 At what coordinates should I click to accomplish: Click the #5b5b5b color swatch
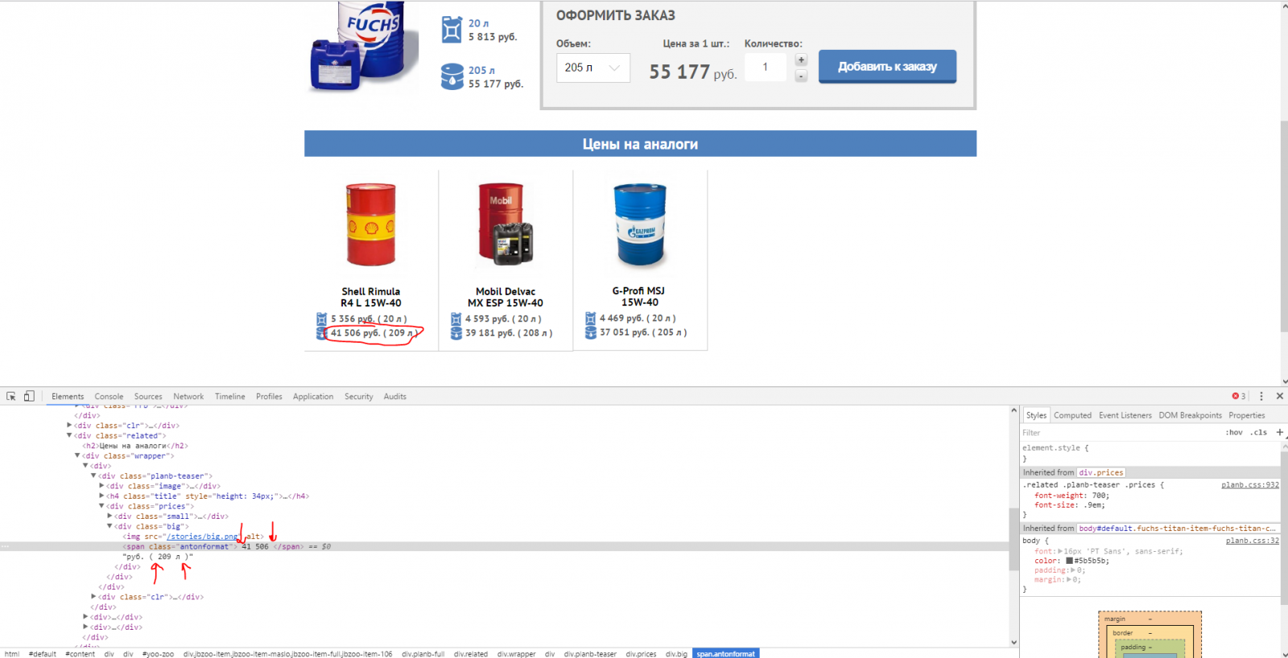(x=1070, y=561)
